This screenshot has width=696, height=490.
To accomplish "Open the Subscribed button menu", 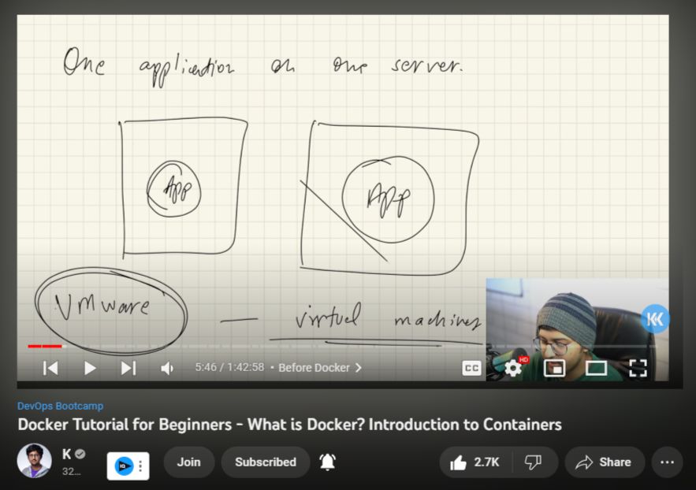I will (266, 462).
